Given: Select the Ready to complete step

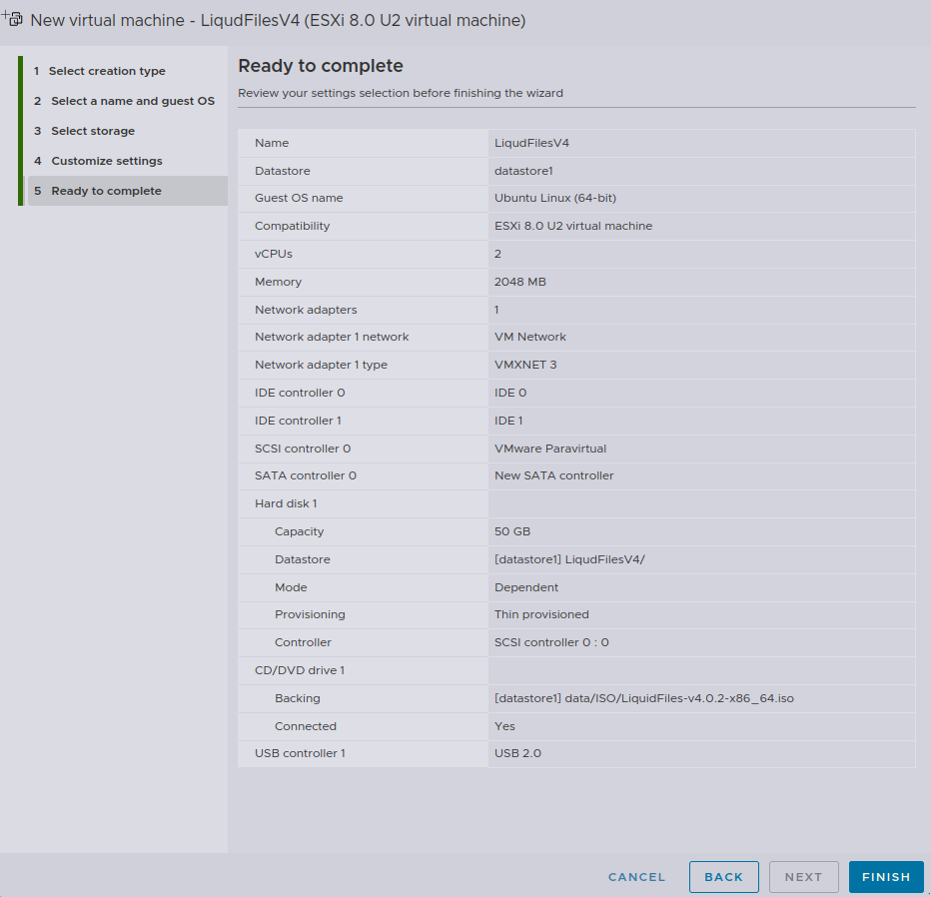Looking at the screenshot, I should point(104,190).
